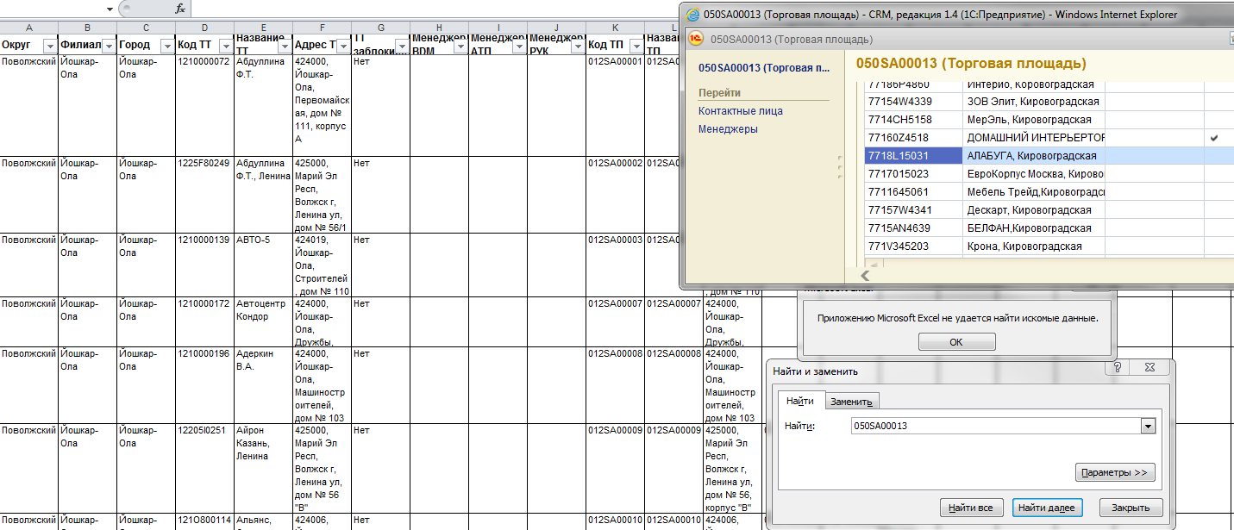1234x530 pixels.
Task: Select column K header
Action: click(x=615, y=28)
